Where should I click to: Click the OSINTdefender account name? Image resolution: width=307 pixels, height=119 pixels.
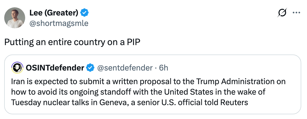click(55, 68)
